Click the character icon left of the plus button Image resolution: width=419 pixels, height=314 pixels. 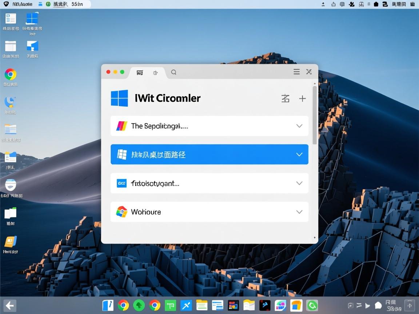pyautogui.click(x=286, y=98)
